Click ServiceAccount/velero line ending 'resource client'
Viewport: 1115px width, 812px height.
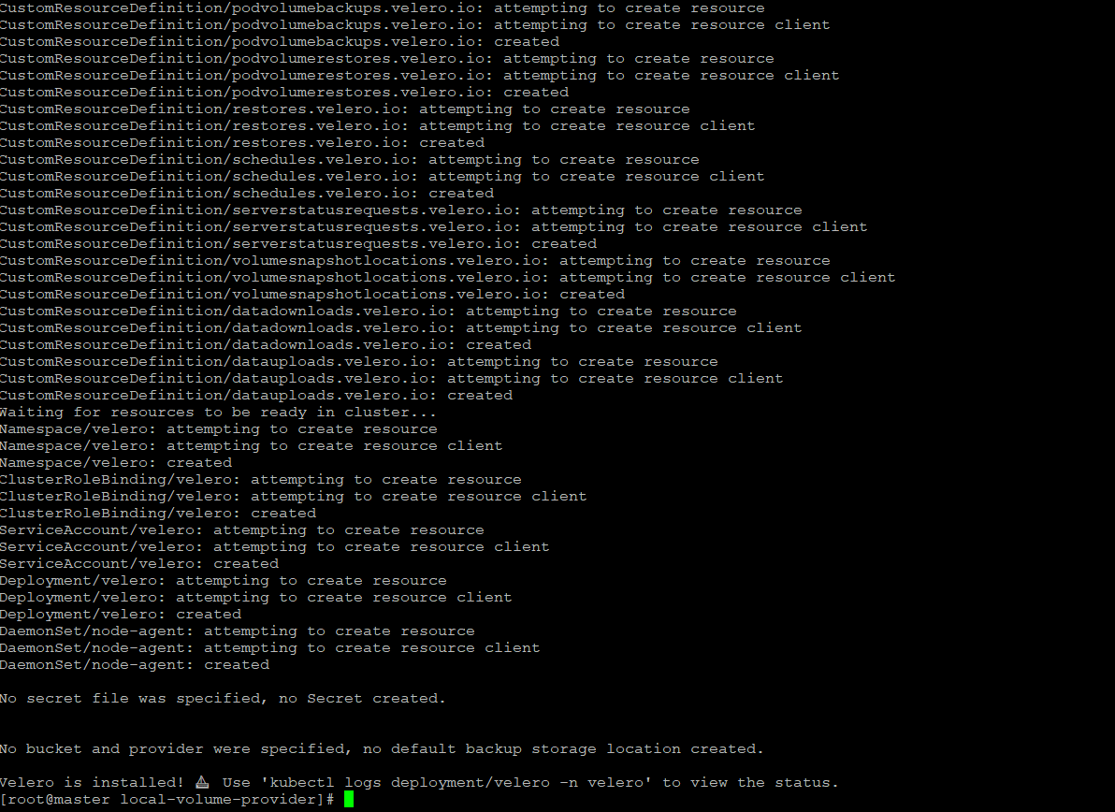tap(275, 546)
